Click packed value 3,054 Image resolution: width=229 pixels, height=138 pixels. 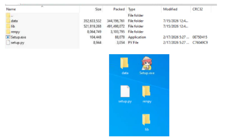click(x=121, y=42)
